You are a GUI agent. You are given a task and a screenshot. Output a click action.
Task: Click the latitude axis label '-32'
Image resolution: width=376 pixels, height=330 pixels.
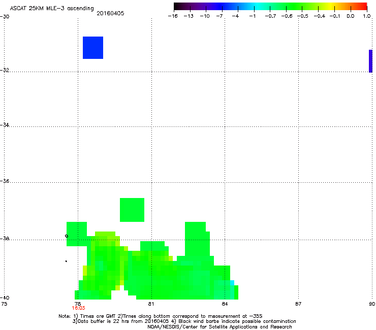pos(5,70)
